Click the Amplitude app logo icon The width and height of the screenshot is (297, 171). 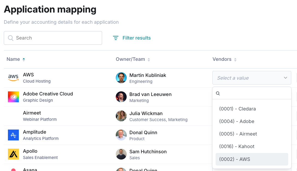pyautogui.click(x=13, y=135)
